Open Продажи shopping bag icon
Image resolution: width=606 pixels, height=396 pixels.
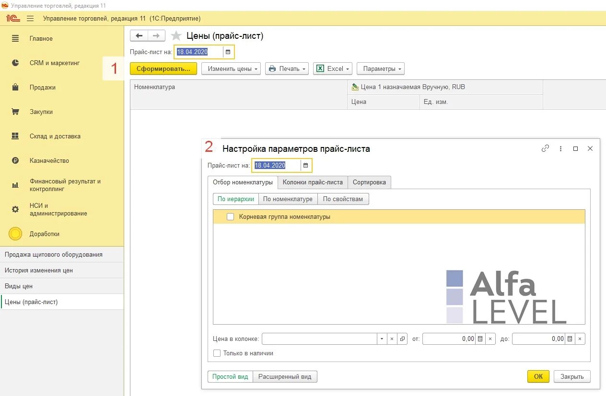[x=15, y=87]
